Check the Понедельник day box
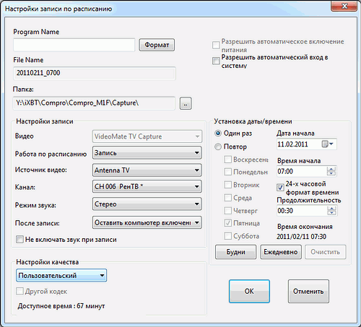361x327 pixels. [x=227, y=172]
